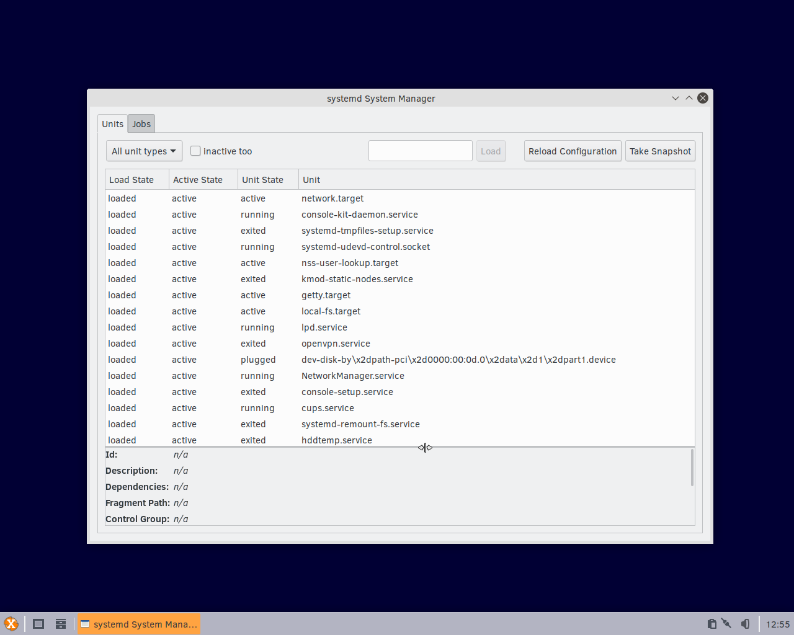This screenshot has height=635, width=794.
Task: Click systemd System Manager taskbar button
Action: click(x=139, y=624)
